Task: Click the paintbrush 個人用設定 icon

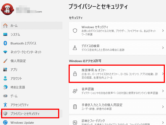Action: 5,61
